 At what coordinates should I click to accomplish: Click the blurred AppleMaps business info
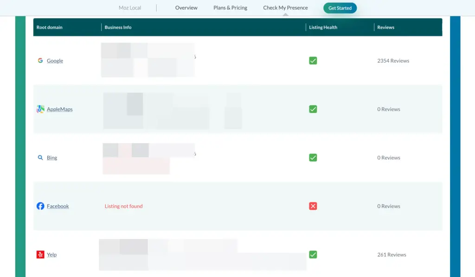click(x=173, y=111)
